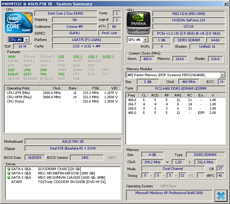Click the Cache field 2x32 + 2x32 + 4M
This screenshot has width=230, height=204.
[87, 46]
